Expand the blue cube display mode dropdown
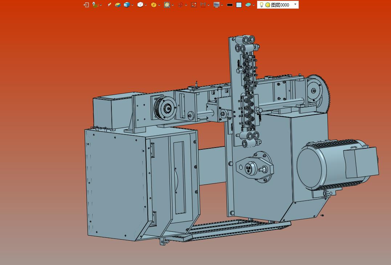The height and width of the screenshot is (265, 391). click(132, 5)
